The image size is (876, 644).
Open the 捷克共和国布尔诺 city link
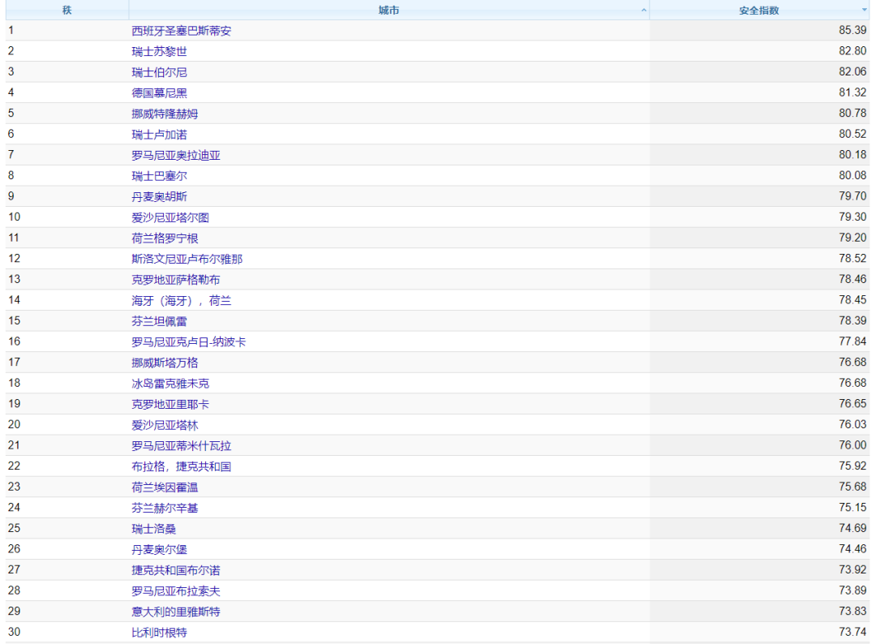click(176, 569)
